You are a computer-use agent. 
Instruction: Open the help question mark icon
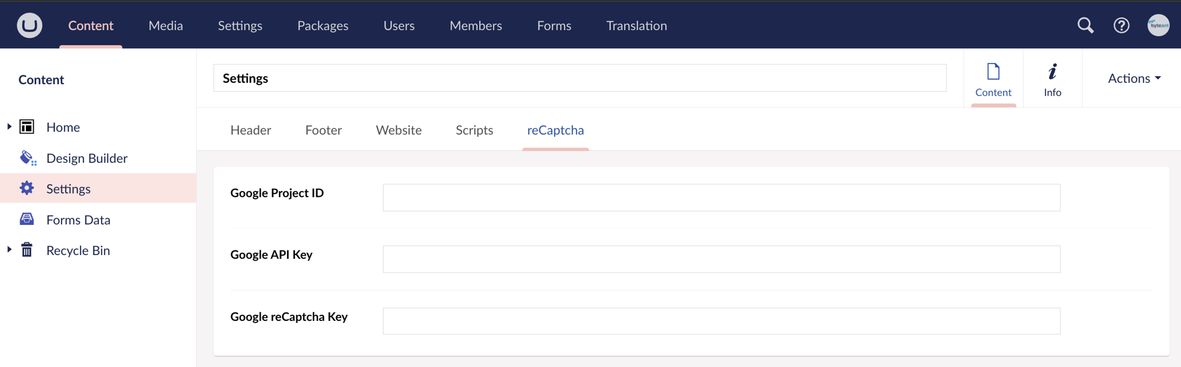[x=1121, y=25]
